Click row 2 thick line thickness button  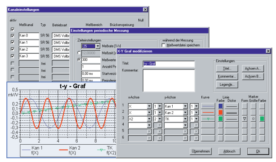coord(231,112)
